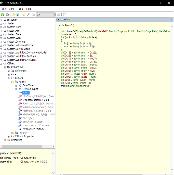Click the GetType link in the code
Image resolution: width=174 pixels, height=175 pixels.
(x=76, y=31)
